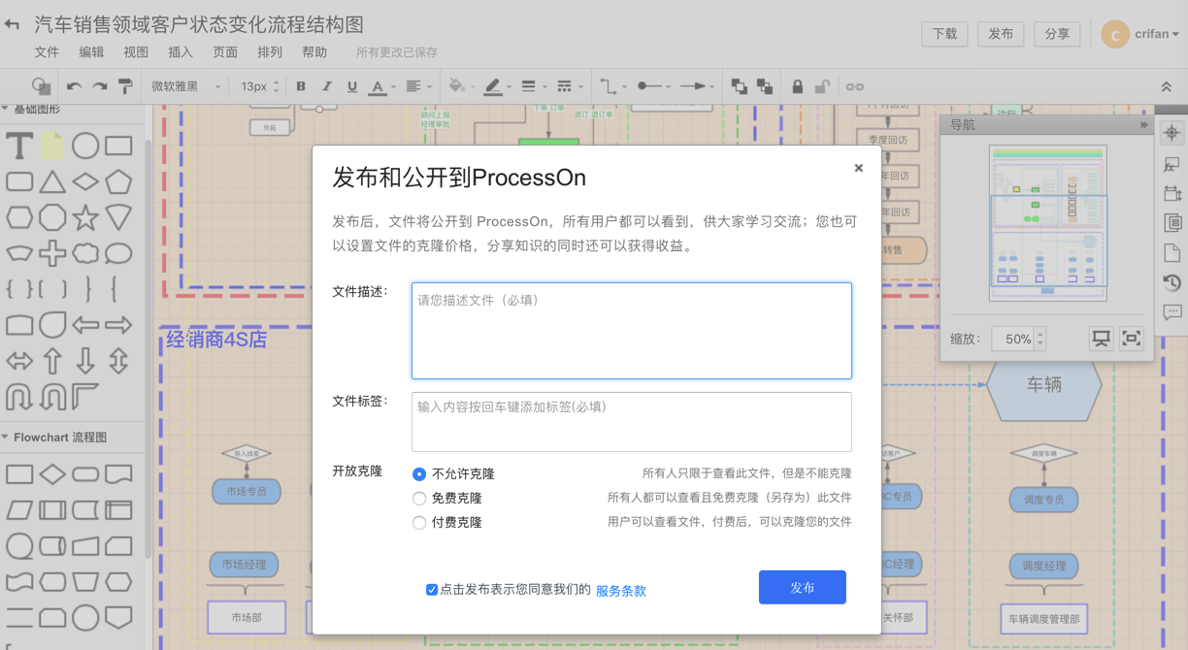
Task: Click the 文件标签 input field
Action: coord(632,422)
